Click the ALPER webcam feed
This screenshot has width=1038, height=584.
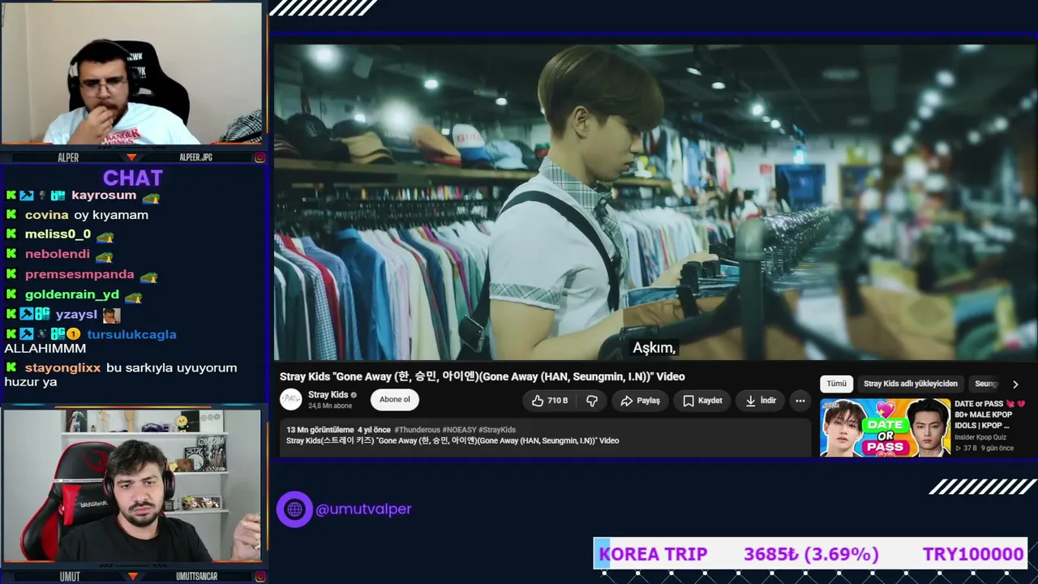(x=131, y=74)
